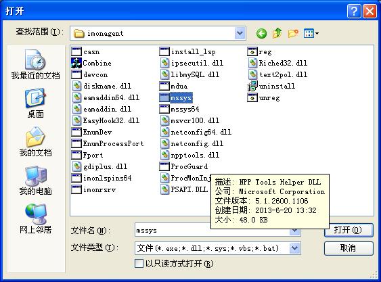Select the uninstall file icon
381x282 pixels.
coord(252,87)
